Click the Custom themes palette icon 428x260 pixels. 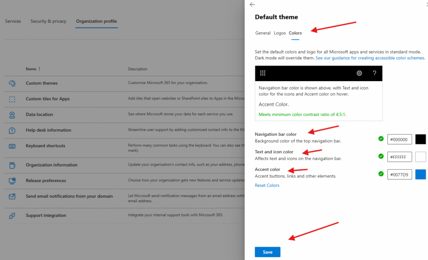pos(12,83)
